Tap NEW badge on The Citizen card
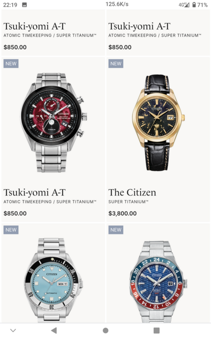The height and width of the screenshot is (338, 211). tap(115, 64)
